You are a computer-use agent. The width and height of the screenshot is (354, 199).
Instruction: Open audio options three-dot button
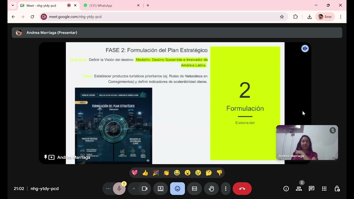click(x=108, y=188)
